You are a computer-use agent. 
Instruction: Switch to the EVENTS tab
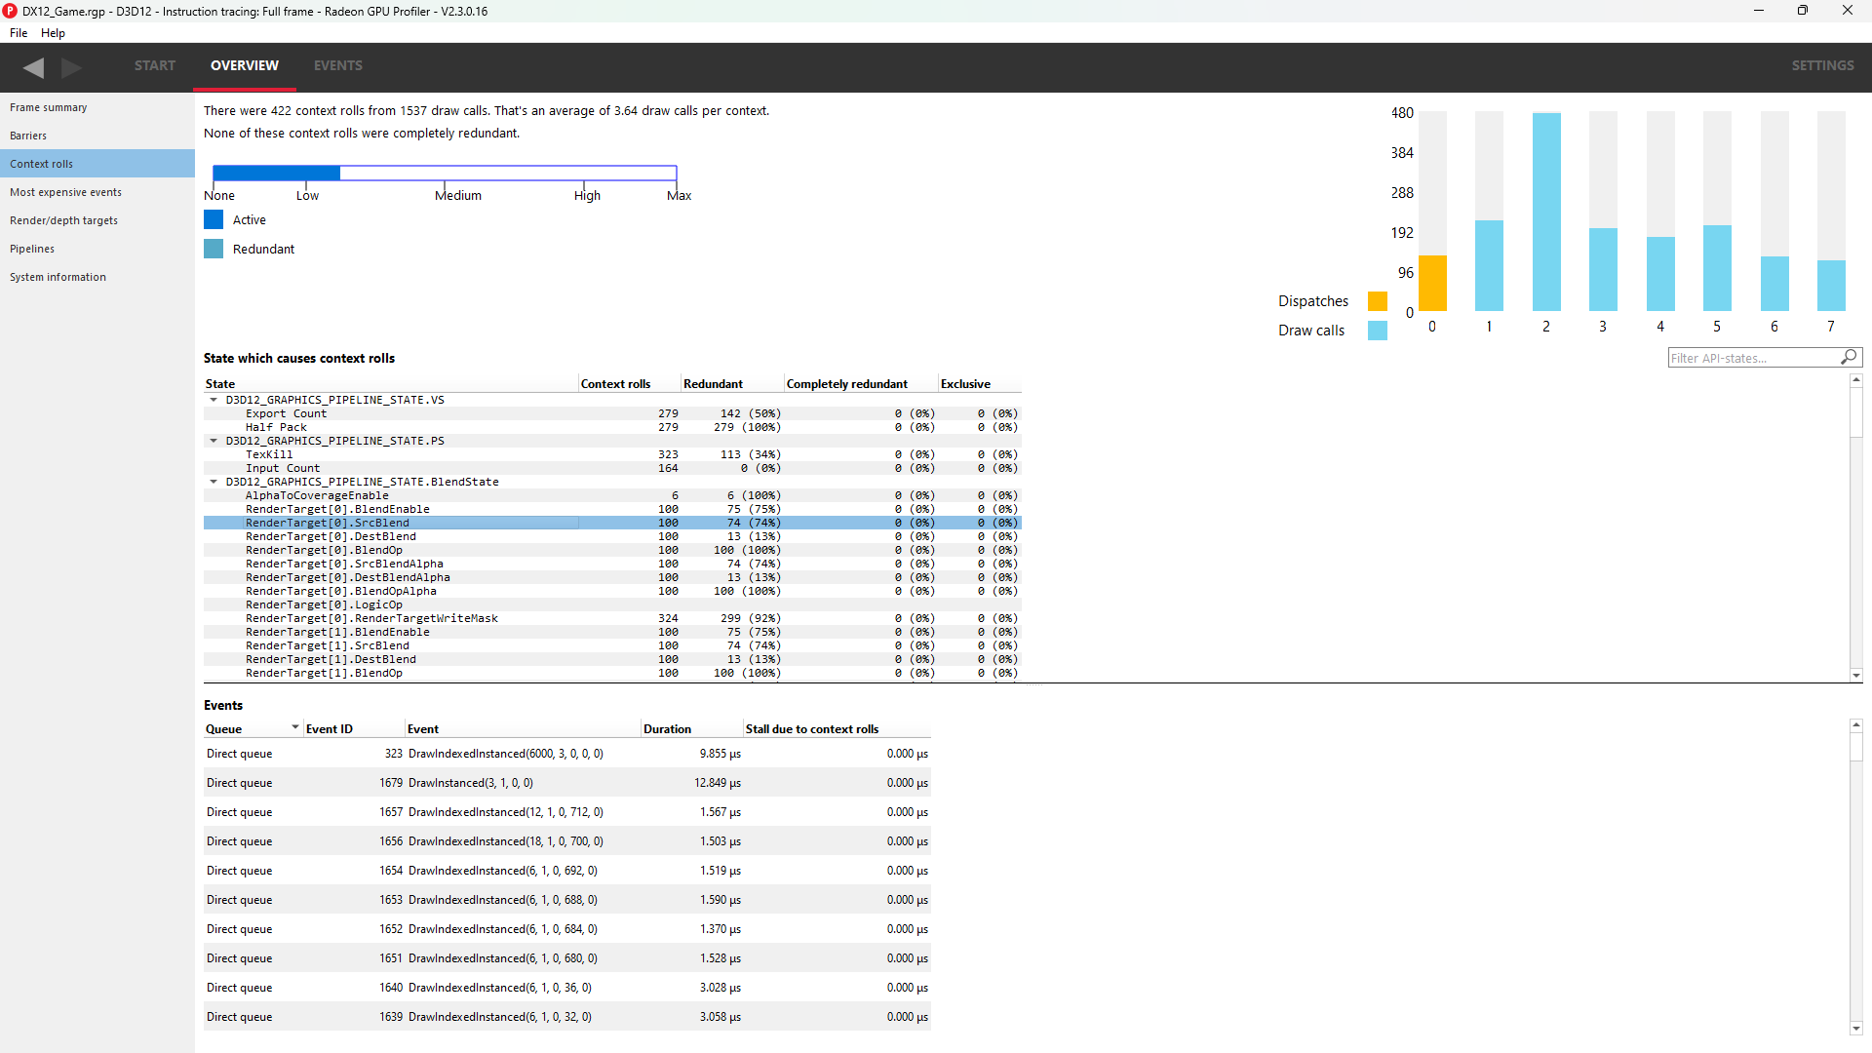(337, 65)
